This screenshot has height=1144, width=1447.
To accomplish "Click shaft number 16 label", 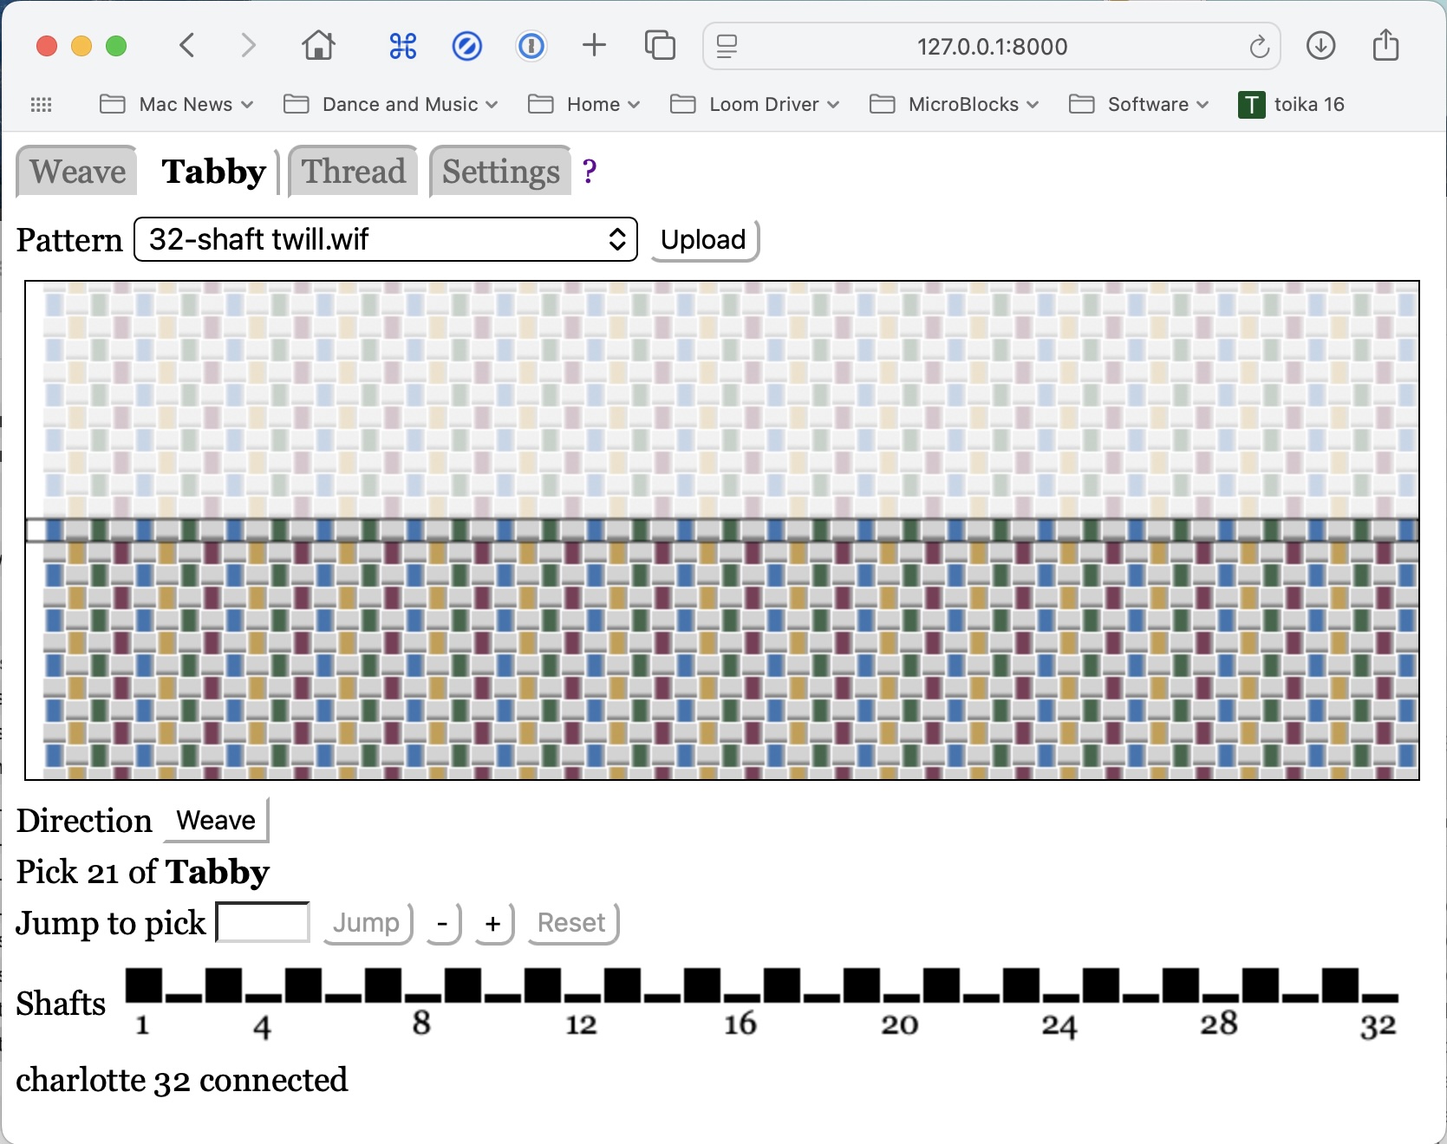I will coord(740,1024).
